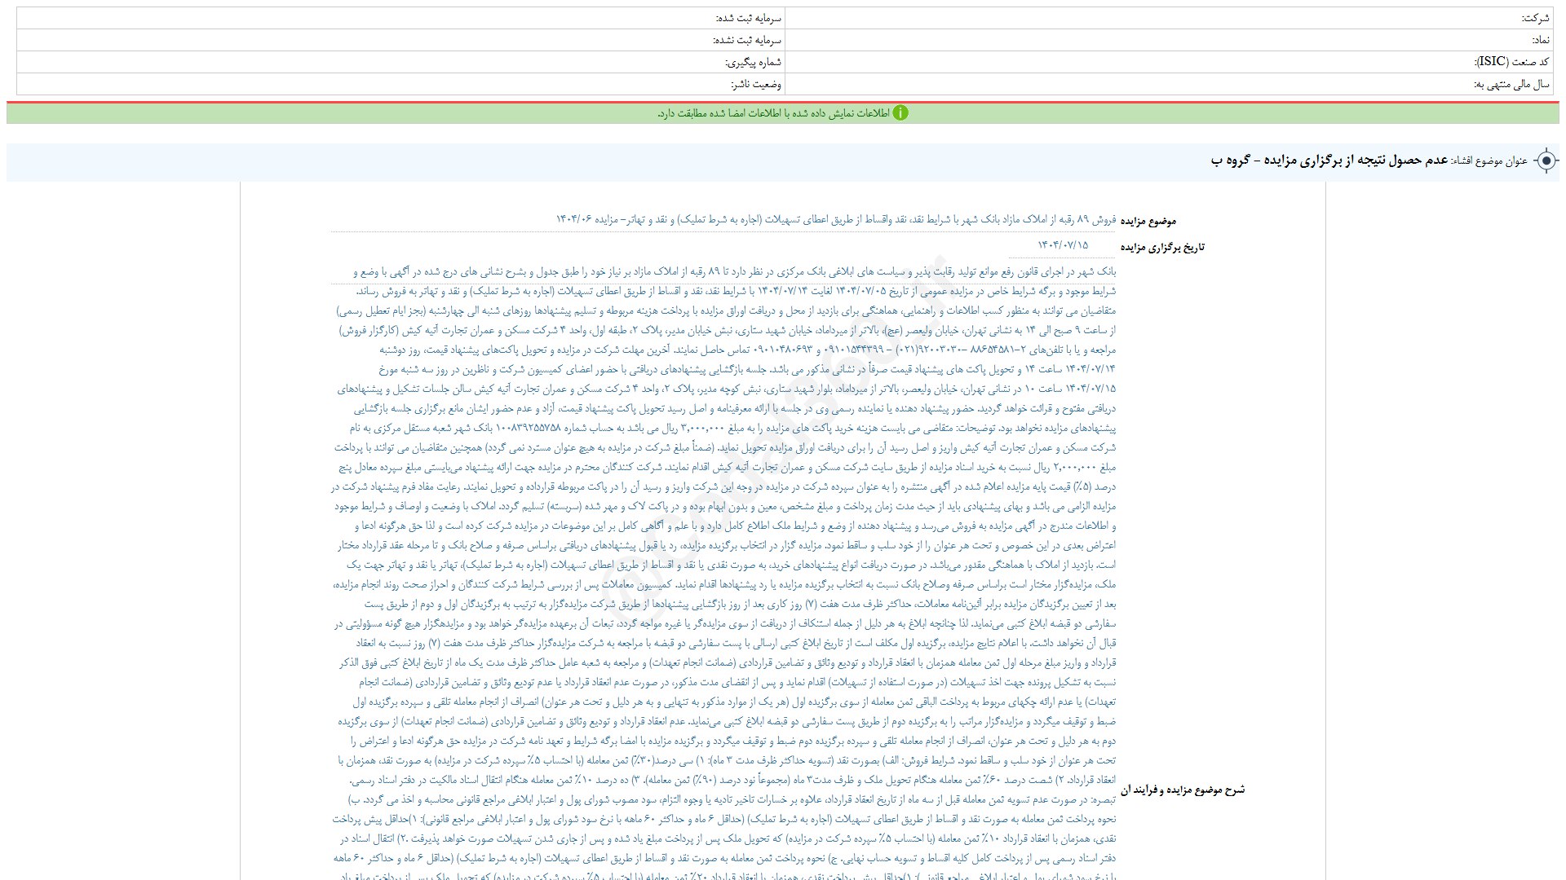1566x880 pixels.
Task: Click the سرمایه ثبت نشده label
Action: pyautogui.click(x=746, y=40)
